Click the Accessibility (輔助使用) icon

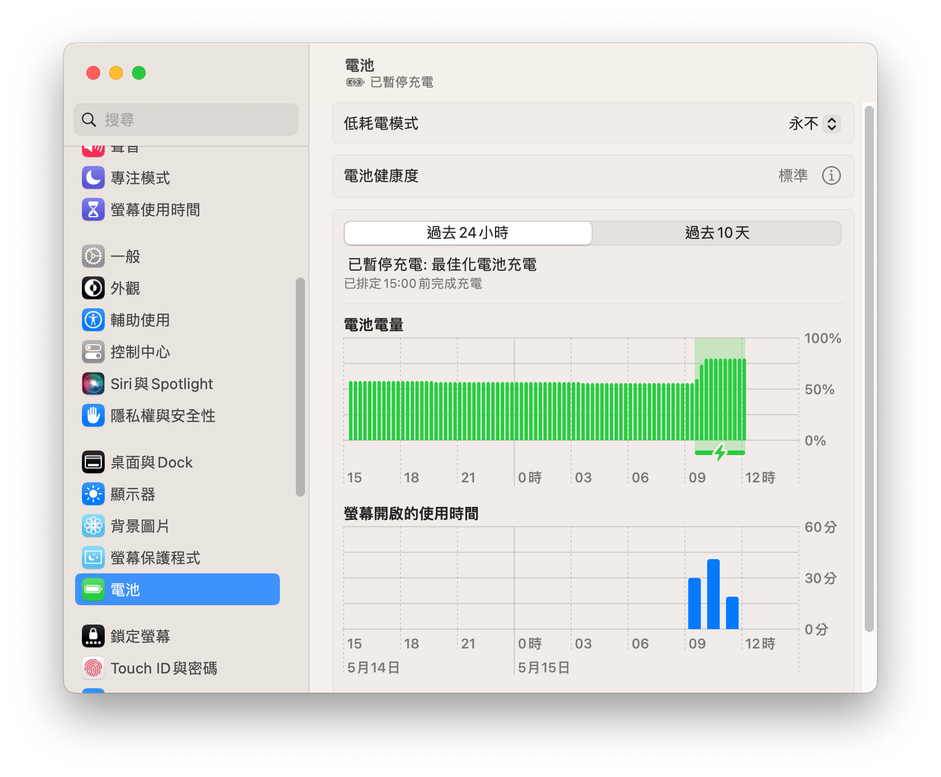[x=93, y=320]
